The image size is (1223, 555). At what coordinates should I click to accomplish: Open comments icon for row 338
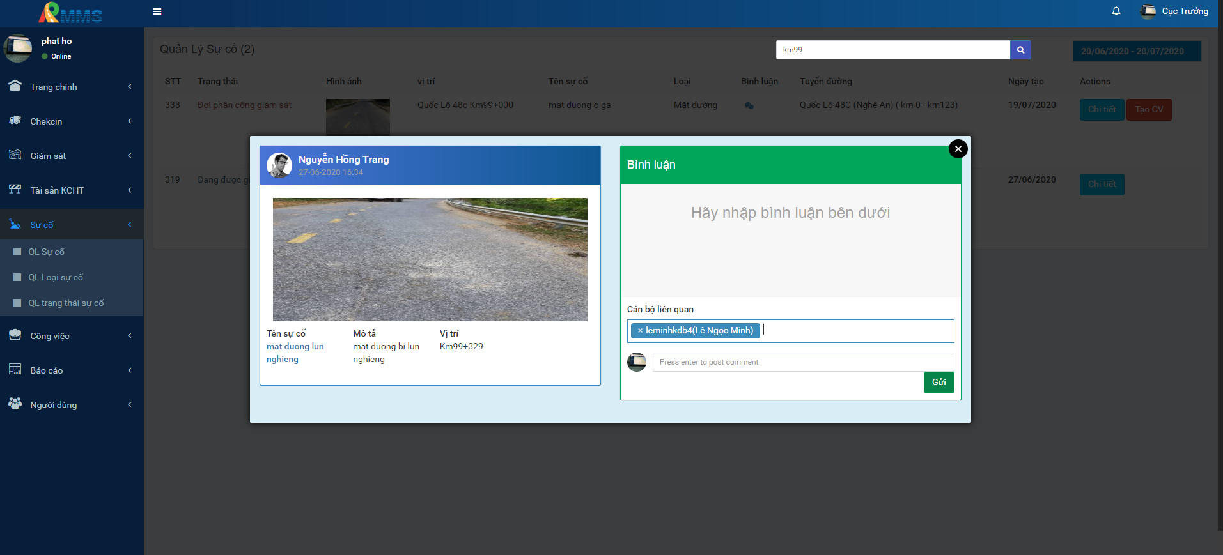749,106
